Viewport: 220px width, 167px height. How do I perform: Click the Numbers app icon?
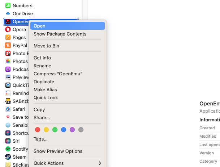(x=8, y=6)
